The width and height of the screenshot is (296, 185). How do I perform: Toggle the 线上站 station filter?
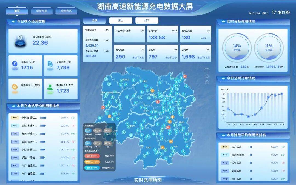point(97,143)
